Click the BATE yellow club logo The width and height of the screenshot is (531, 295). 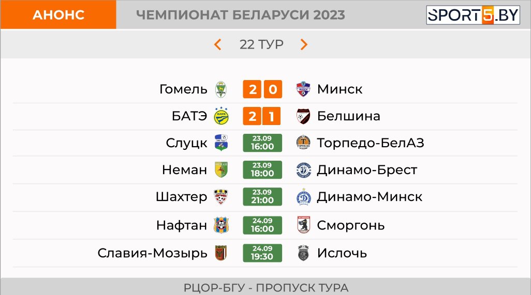[221, 116]
